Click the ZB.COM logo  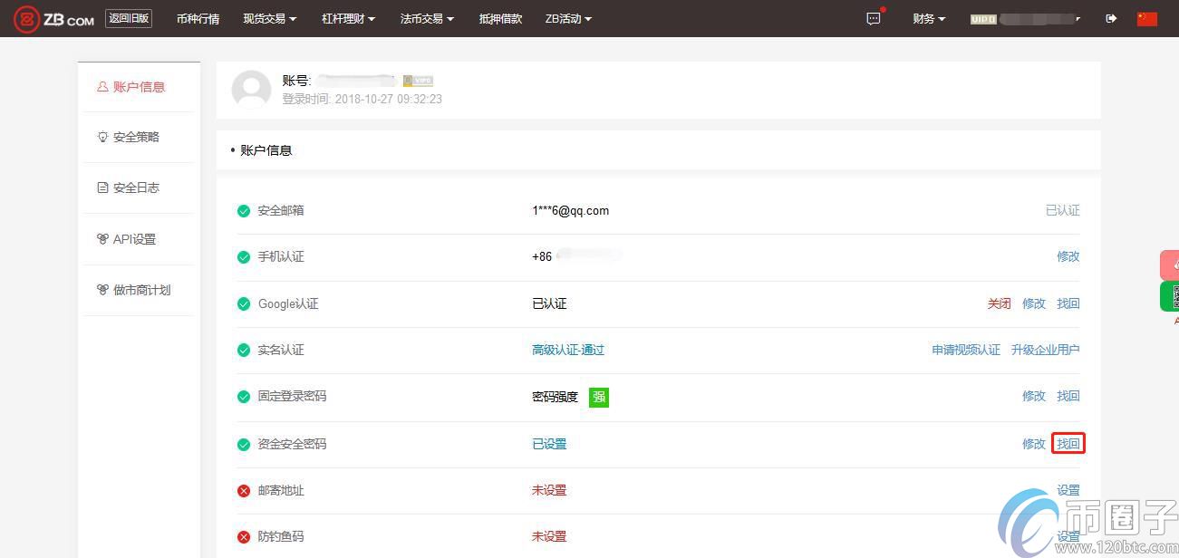[54, 19]
